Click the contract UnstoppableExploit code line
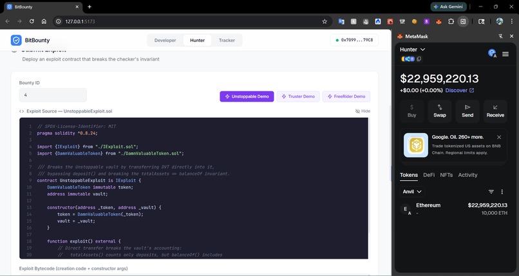Viewport: 519px width, 276px height. pyautogui.click(x=89, y=181)
